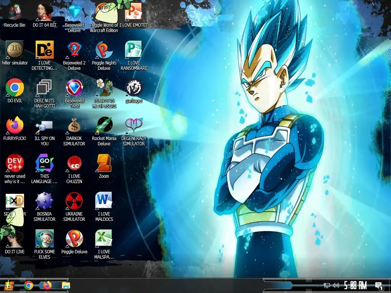Open Firefox from the taskbar
The height and width of the screenshot is (293, 391).
[x=47, y=285]
